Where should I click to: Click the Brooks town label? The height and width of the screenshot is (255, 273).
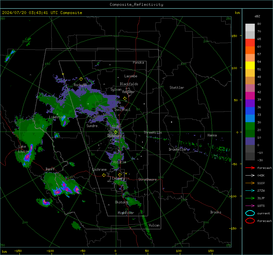coord(216,212)
